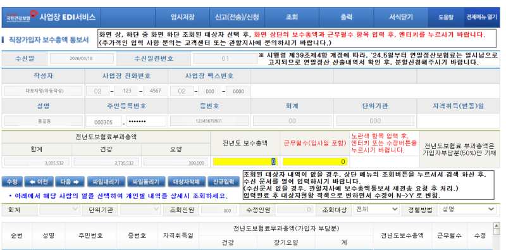Go to previous record with 이전 button

point(39,182)
